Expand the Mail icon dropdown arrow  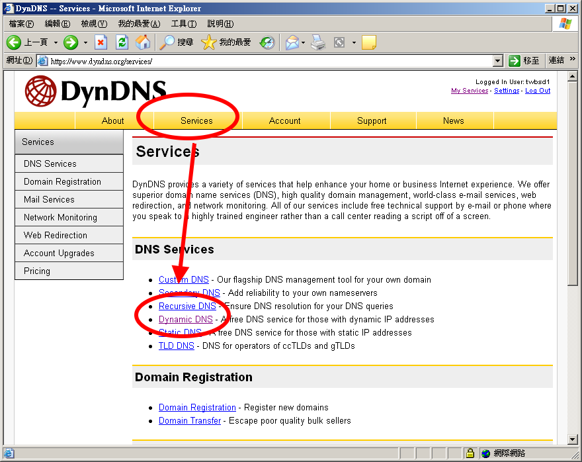(304, 43)
